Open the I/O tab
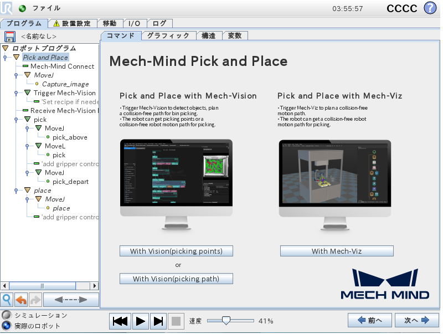This screenshot has width=443, height=334. pos(135,23)
